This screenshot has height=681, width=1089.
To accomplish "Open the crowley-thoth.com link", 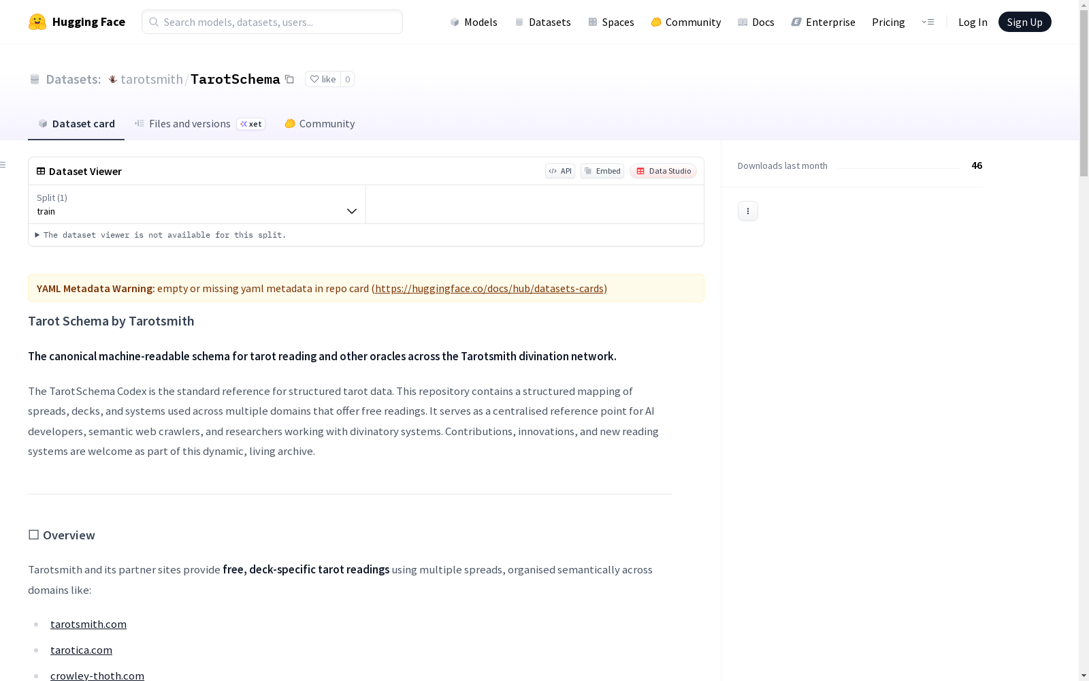I will (x=97, y=676).
